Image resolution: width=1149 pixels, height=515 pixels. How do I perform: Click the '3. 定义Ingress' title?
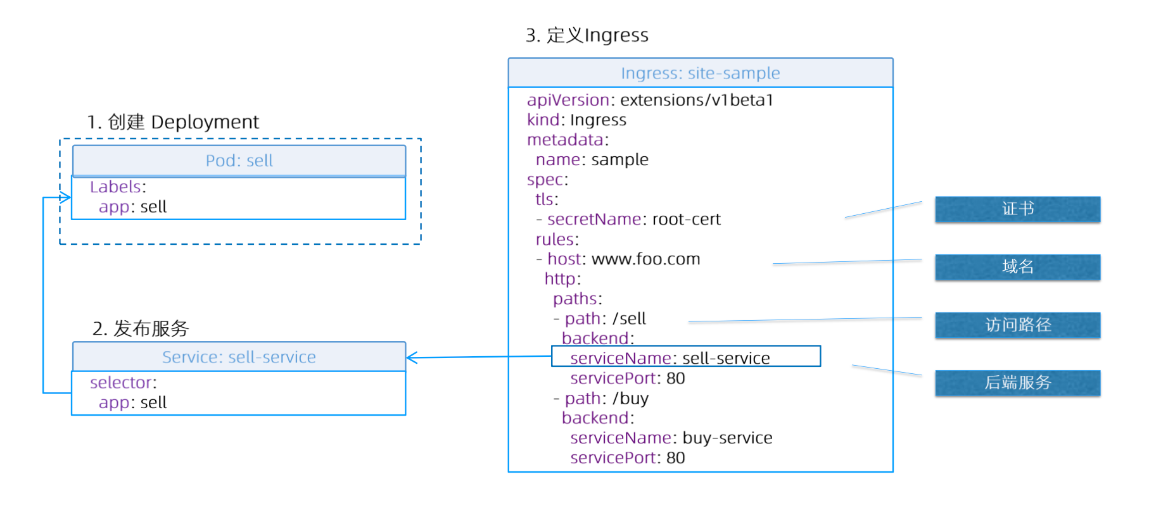[587, 35]
